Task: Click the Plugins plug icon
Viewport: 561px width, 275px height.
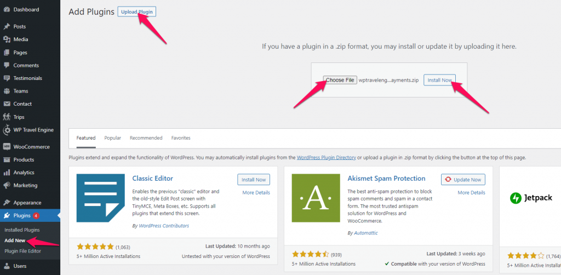Action: (7, 216)
